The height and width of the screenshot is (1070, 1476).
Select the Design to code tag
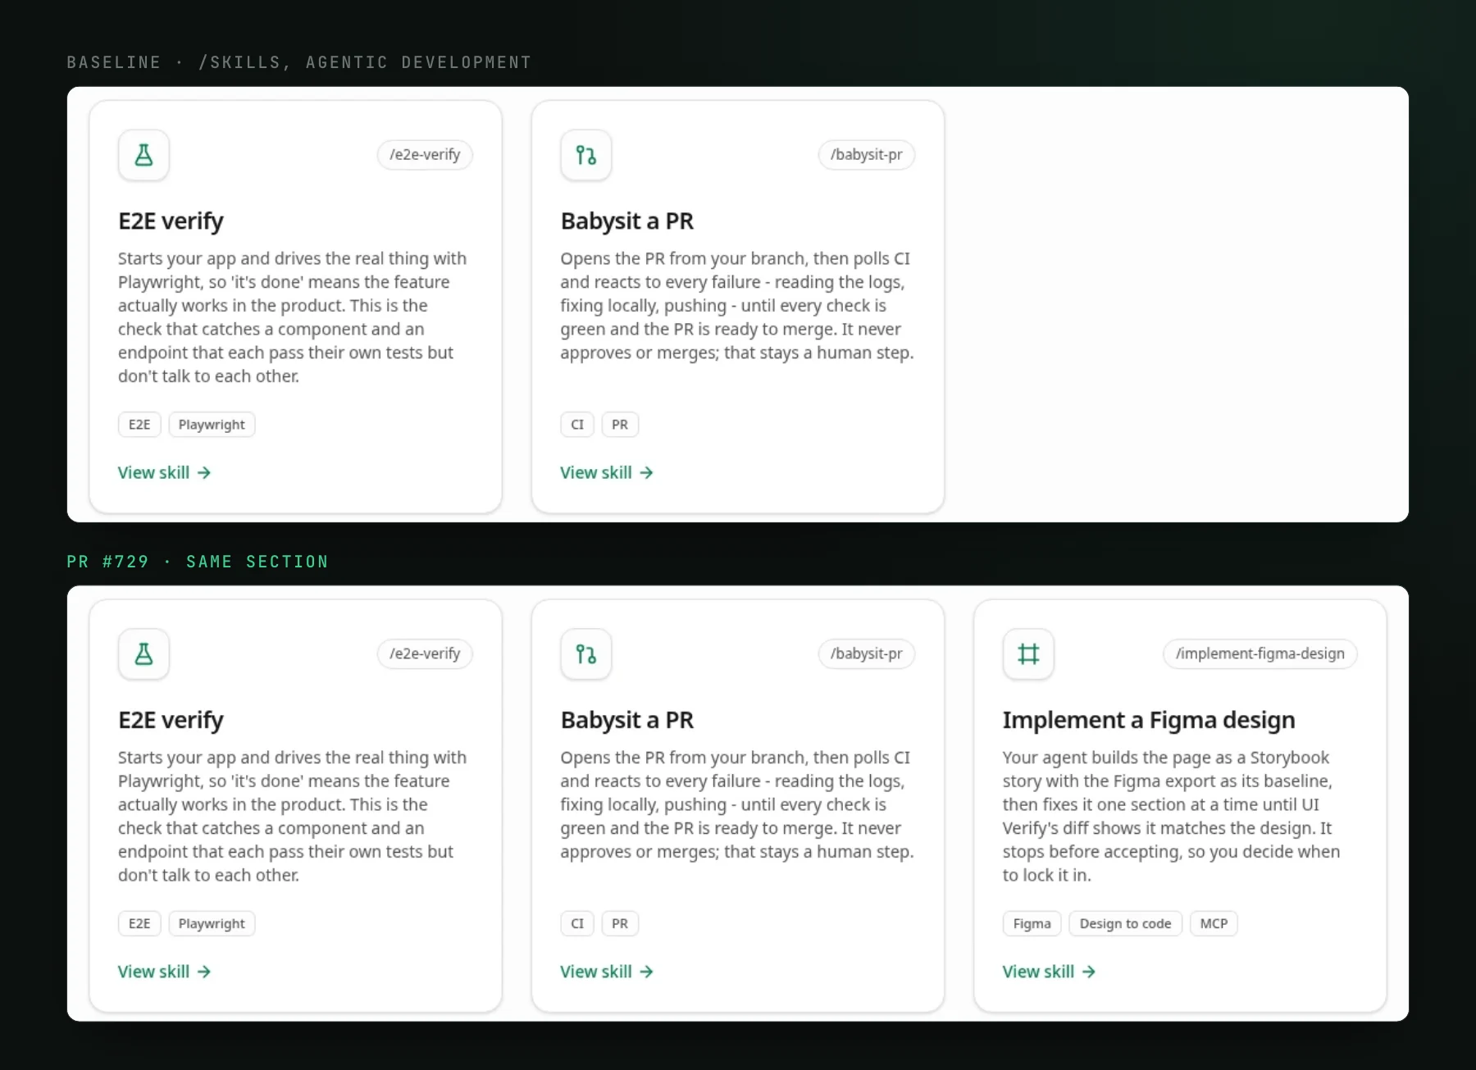(1126, 924)
